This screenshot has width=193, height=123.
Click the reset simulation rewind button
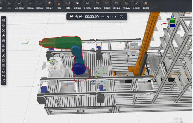[x=76, y=17]
